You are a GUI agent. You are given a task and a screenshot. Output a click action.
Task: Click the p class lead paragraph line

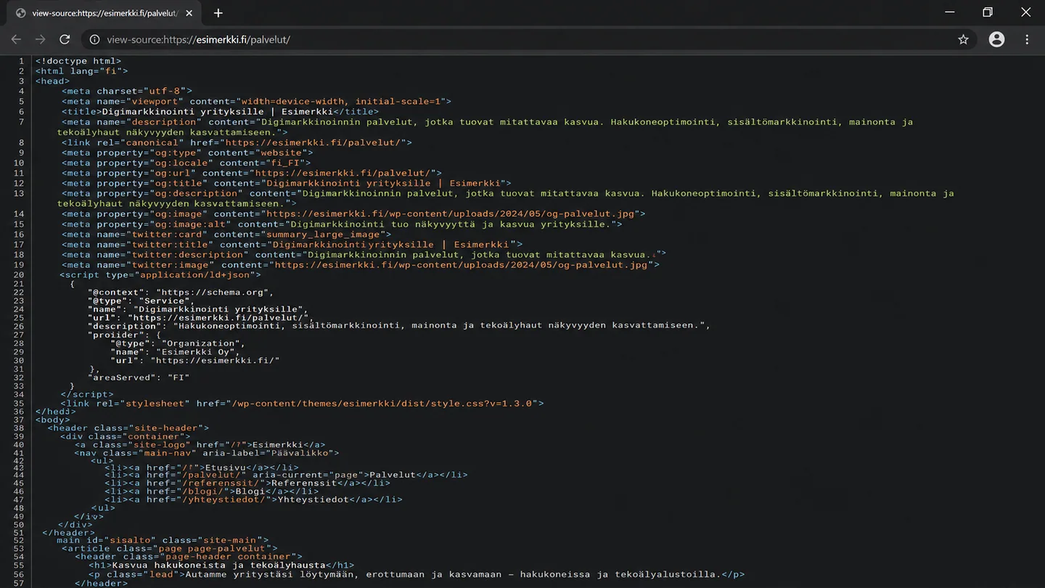point(417,574)
